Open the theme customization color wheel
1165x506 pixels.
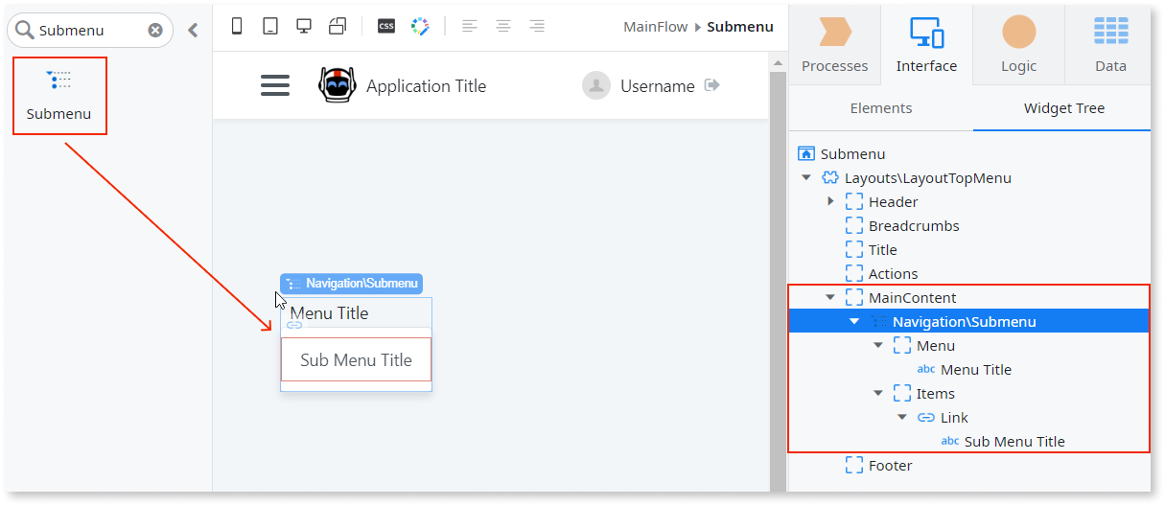pyautogui.click(x=420, y=27)
